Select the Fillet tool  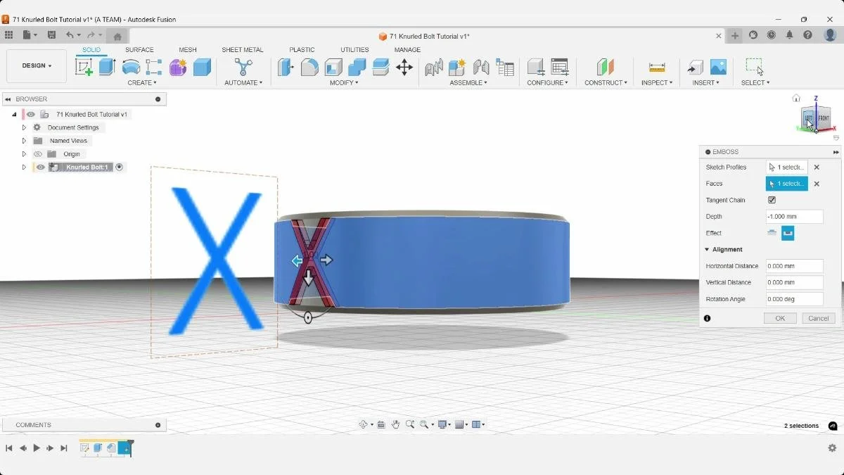(x=309, y=67)
